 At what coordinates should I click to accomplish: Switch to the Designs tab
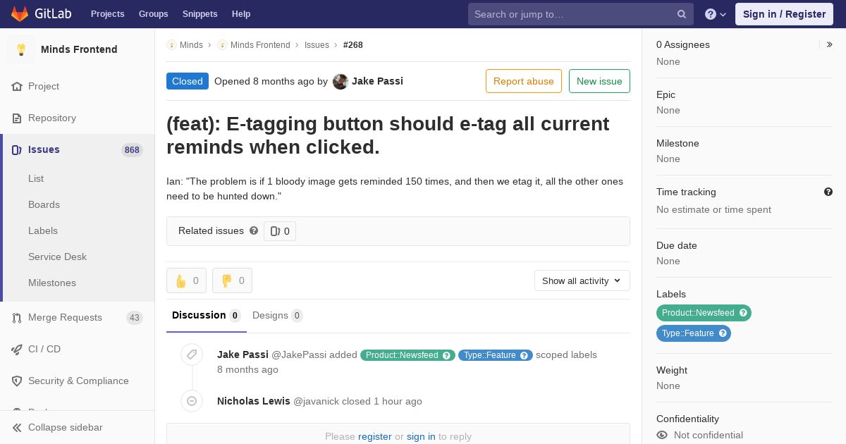pos(277,316)
